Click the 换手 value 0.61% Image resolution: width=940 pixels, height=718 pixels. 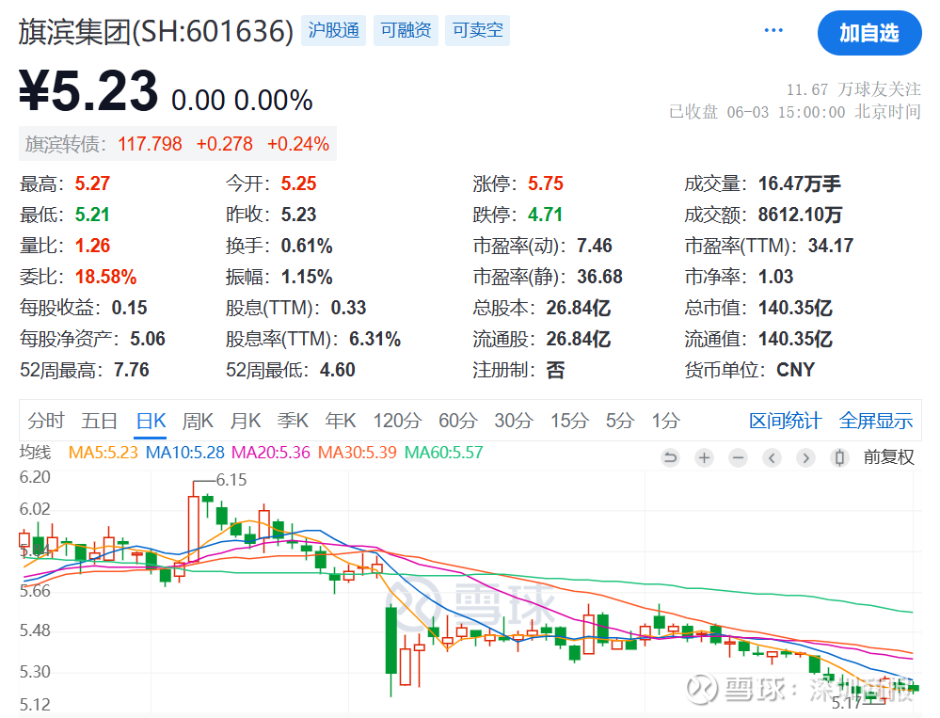307,246
